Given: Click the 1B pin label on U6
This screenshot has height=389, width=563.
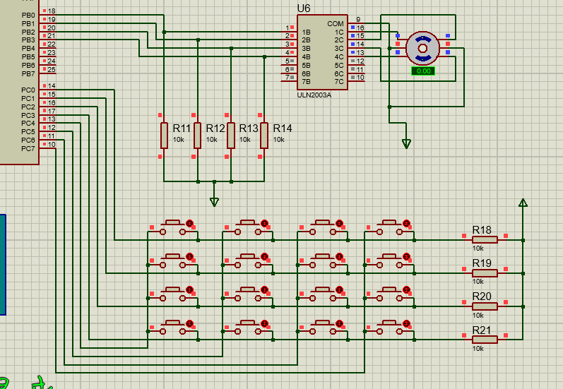Looking at the screenshot, I should 306,32.
